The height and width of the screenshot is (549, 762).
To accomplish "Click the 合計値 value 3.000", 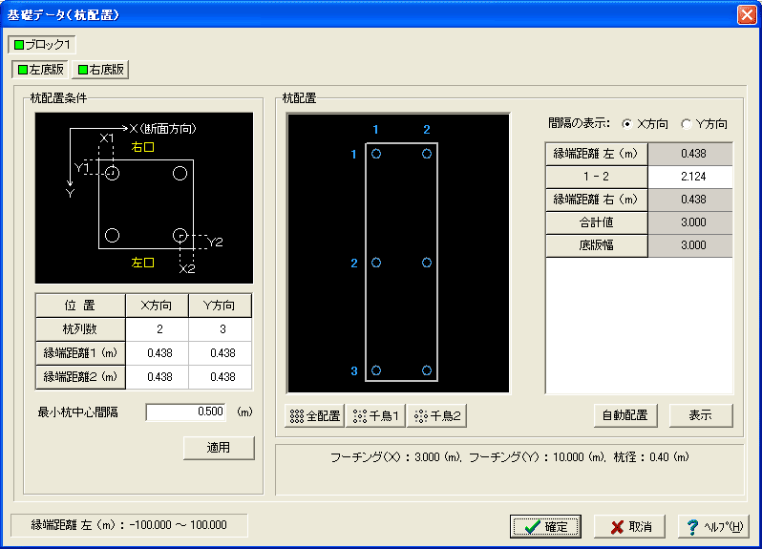I will click(x=690, y=222).
